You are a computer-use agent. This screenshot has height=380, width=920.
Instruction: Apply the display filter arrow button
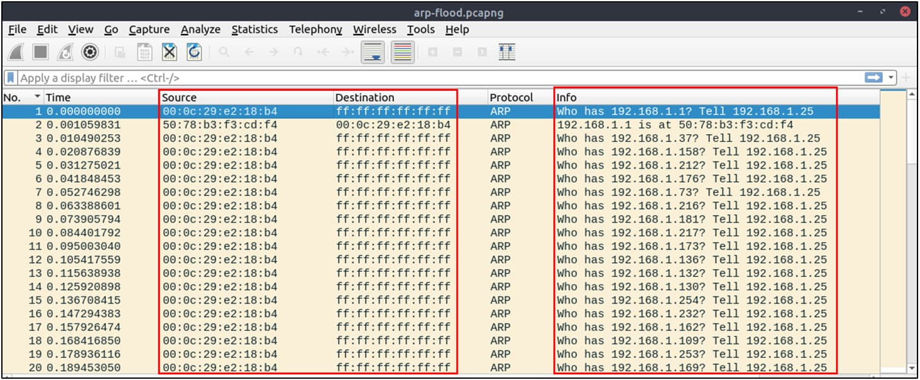pos(874,78)
